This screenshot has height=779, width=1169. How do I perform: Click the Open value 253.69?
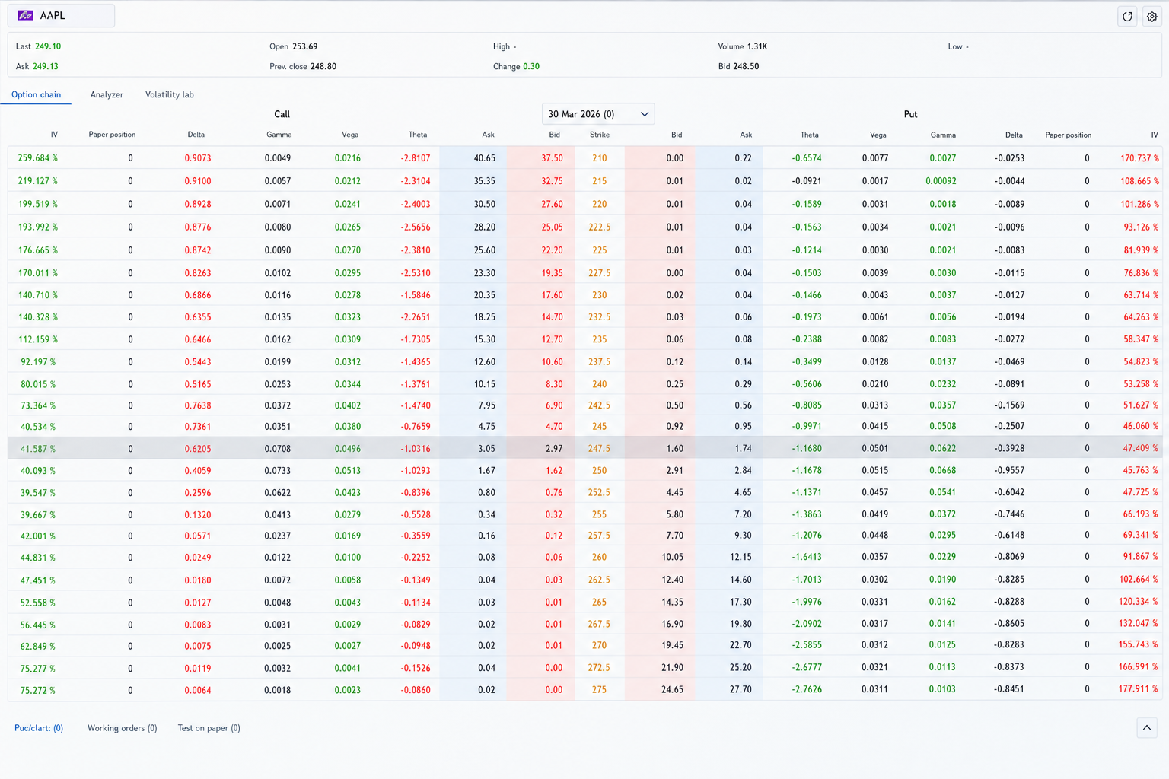(305, 46)
